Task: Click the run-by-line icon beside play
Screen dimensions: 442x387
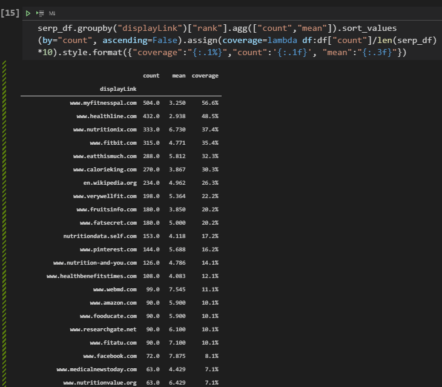Action: [x=40, y=13]
